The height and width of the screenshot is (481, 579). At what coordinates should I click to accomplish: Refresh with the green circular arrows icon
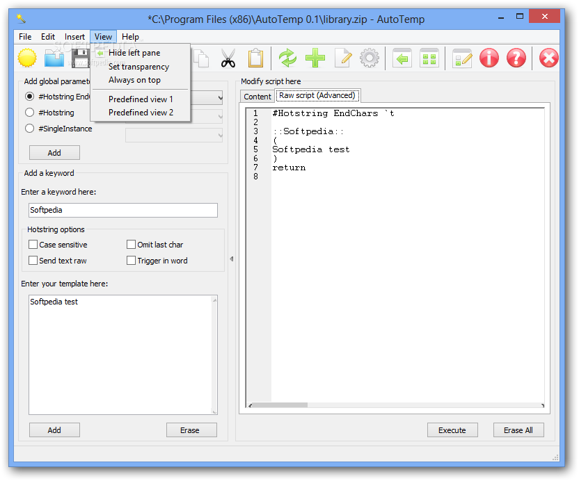(287, 58)
